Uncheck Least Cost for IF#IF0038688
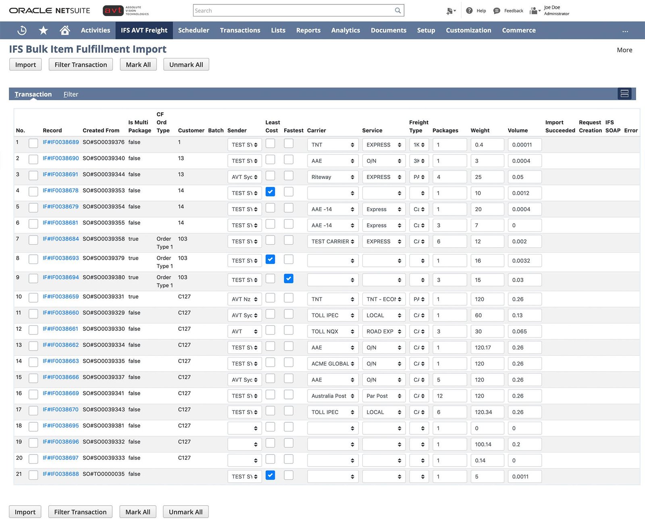This screenshot has height=529, width=645. (270, 475)
